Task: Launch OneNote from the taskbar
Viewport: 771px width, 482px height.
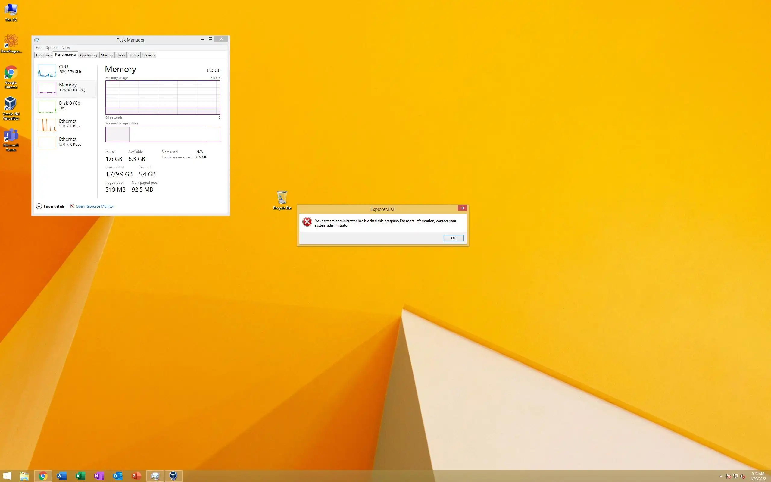Action: tap(99, 476)
